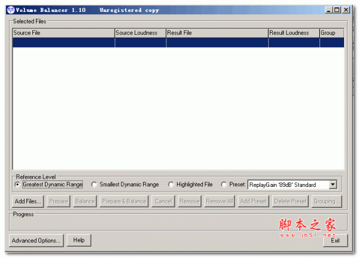Open the ReplayGain preset dropdown arrow
This screenshot has width=359, height=258.
(333, 185)
